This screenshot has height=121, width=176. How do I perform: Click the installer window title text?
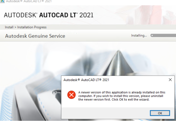(29, 2)
